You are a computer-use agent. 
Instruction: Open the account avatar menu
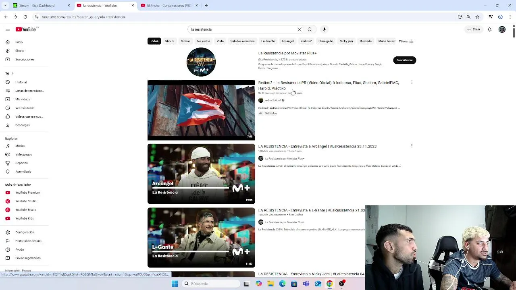click(502, 29)
